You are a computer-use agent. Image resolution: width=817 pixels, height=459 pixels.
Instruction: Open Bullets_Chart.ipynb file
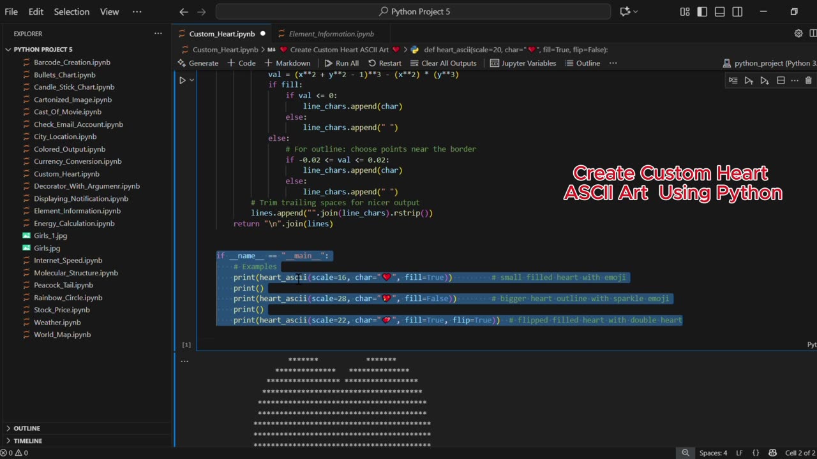click(x=64, y=75)
